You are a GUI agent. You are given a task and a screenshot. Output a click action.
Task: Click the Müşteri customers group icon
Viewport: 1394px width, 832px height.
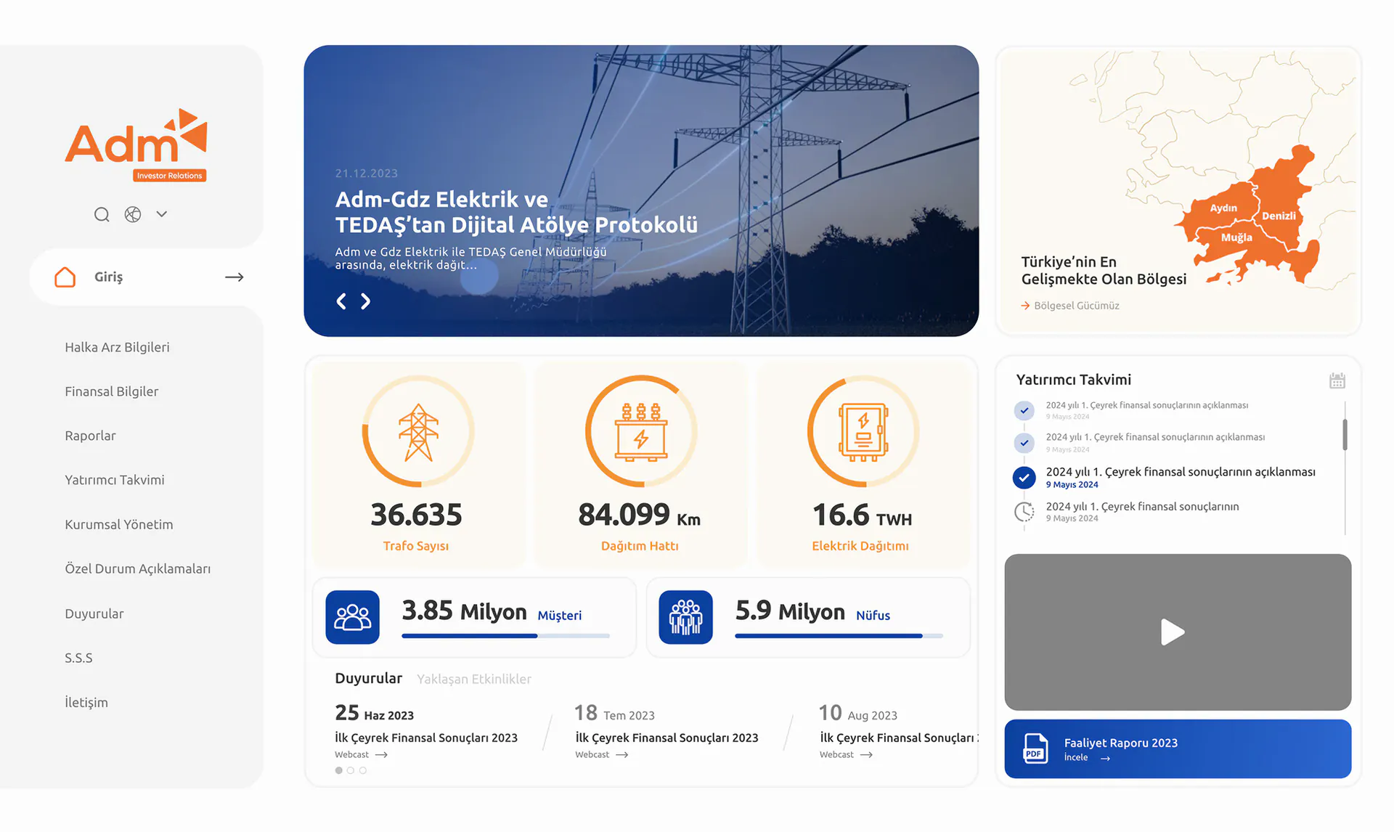353,617
